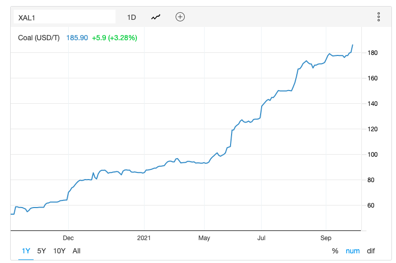Screen dimensions: 396x263
Task: Select the num scale mode
Action: pyautogui.click(x=353, y=251)
